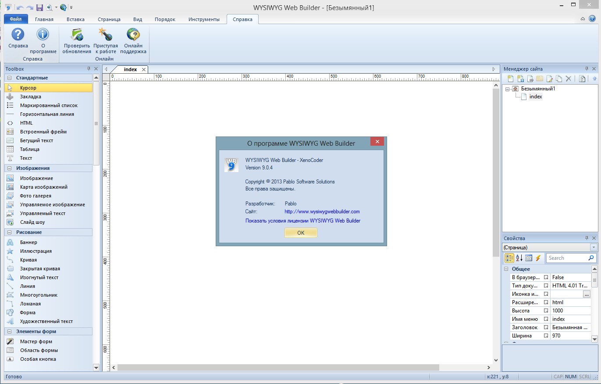Sort properties alphabetically with A-Z icon

(x=519, y=258)
